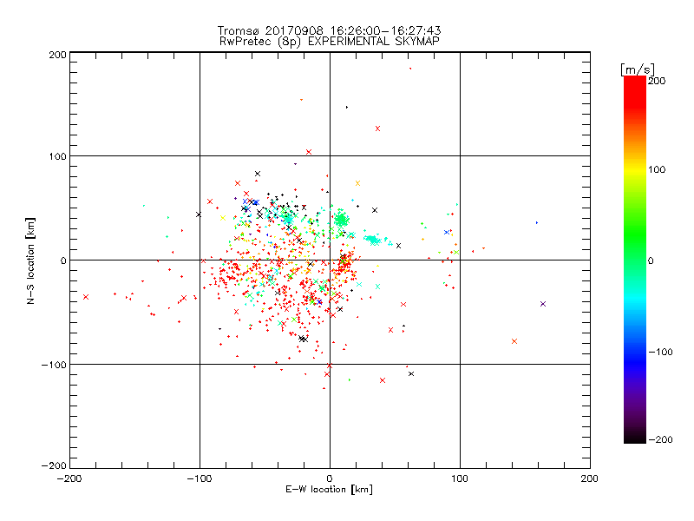Click the x-axis tick label '200'
This screenshot has height=521, width=694.
coord(590,478)
